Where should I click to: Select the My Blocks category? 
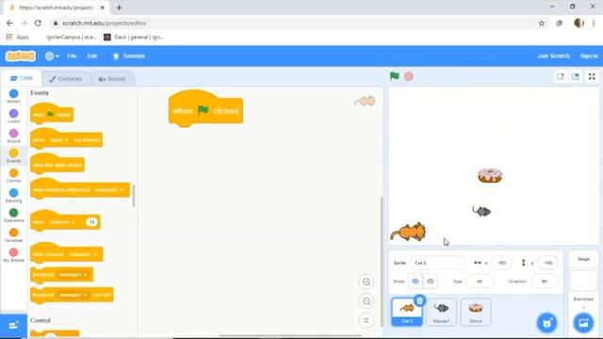[x=13, y=255]
